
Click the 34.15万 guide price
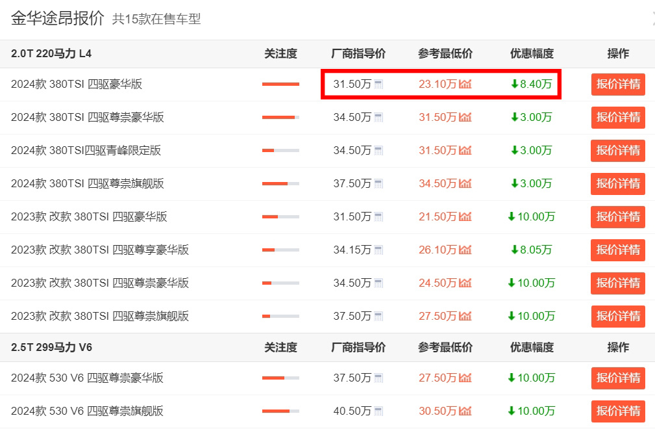click(x=352, y=250)
